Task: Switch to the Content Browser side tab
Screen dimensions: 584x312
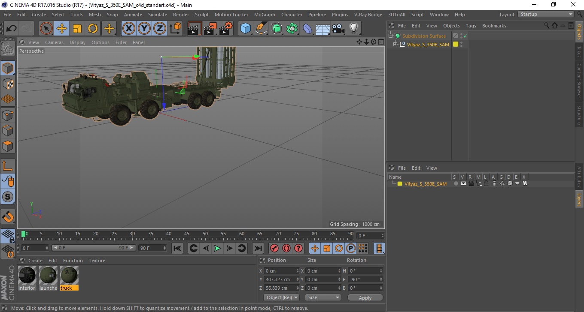Action: (579, 81)
